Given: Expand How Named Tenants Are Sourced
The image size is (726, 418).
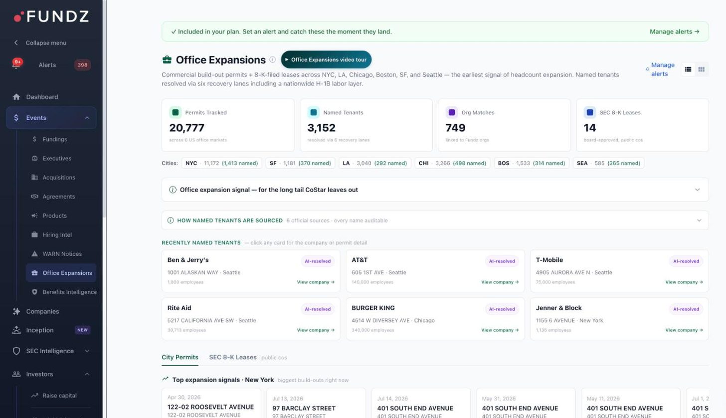Looking at the screenshot, I should tap(435, 220).
